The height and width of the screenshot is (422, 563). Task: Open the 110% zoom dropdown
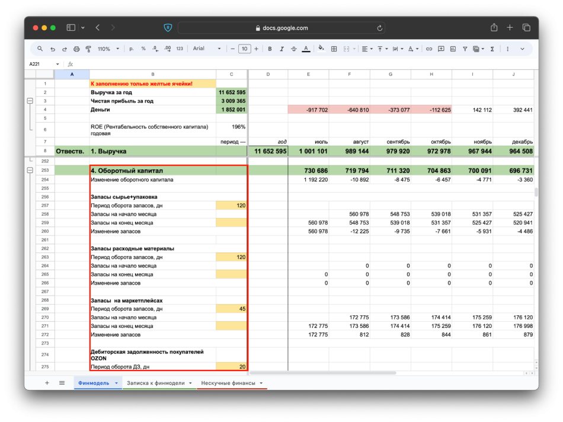[108, 49]
